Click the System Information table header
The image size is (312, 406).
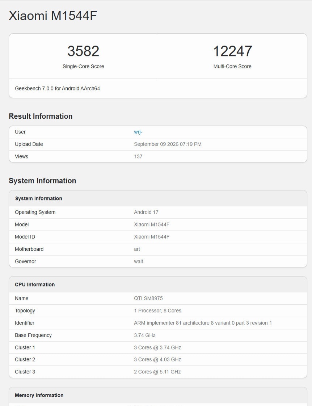pyautogui.click(x=39, y=198)
